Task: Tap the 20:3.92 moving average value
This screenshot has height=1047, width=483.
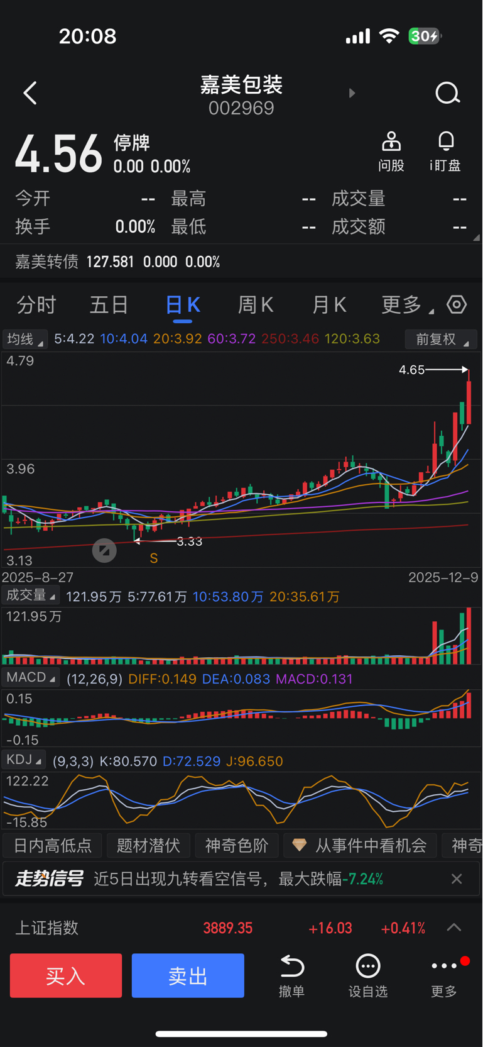Action: click(x=178, y=339)
